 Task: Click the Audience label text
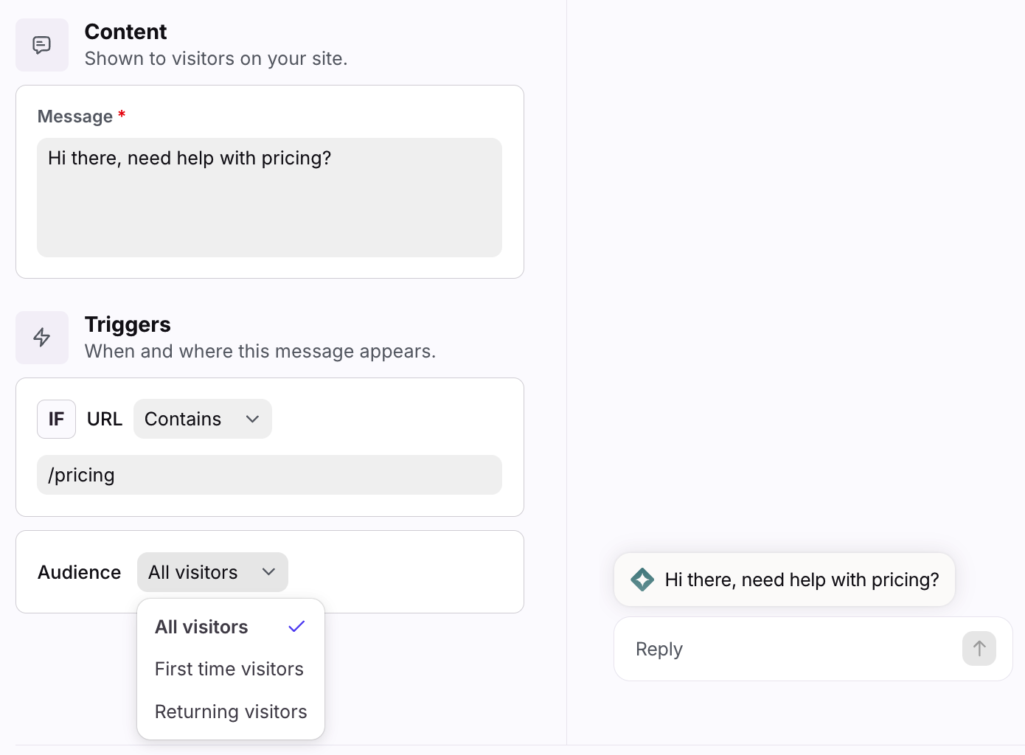[x=80, y=572]
